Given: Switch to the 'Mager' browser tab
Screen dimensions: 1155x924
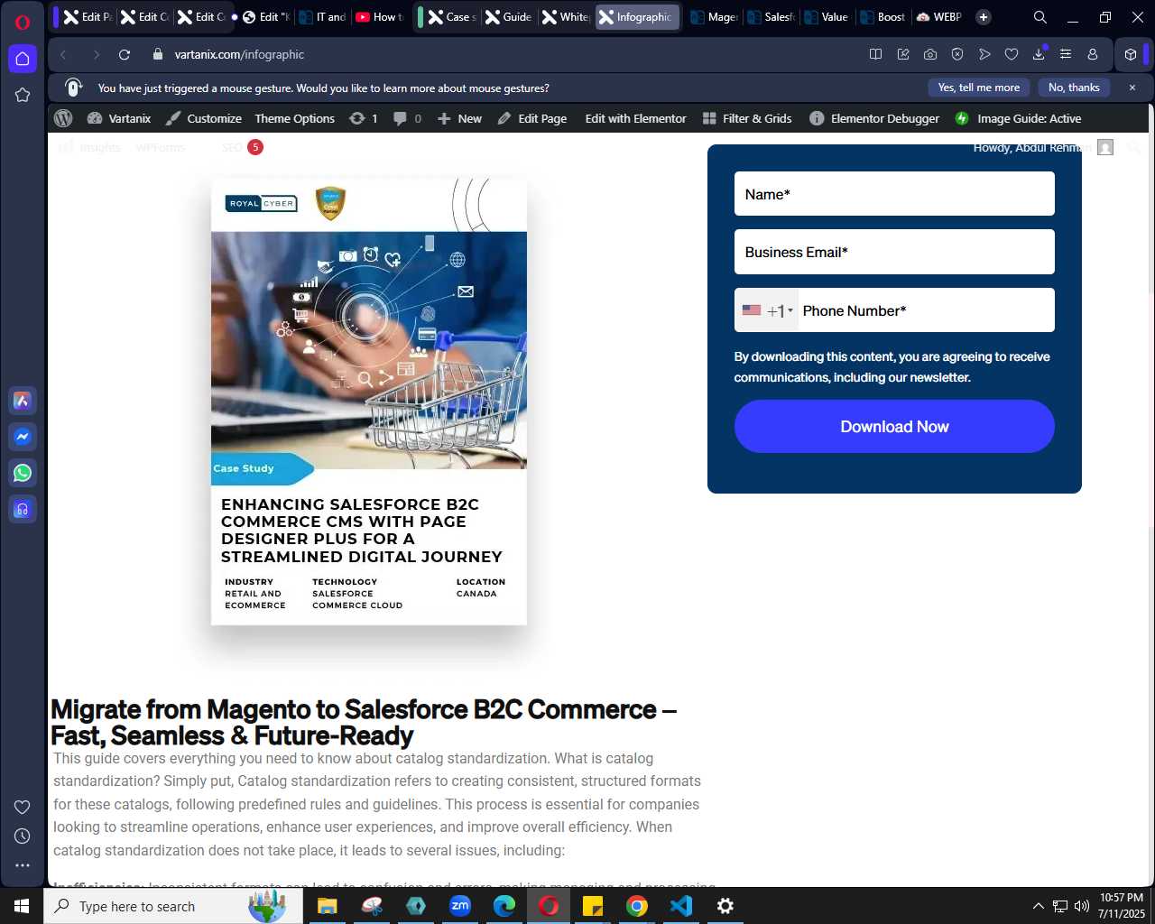Looking at the screenshot, I should 715,17.
